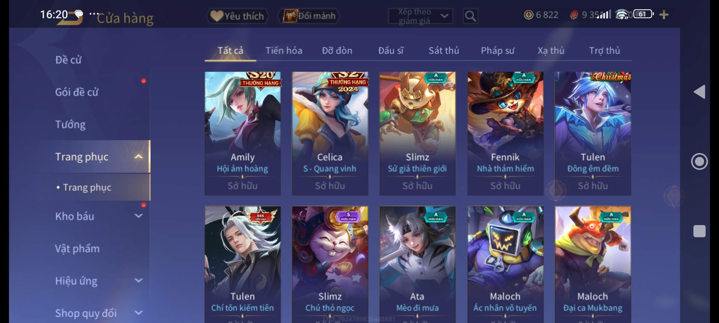
Task: Tap the plus icon to add currency
Action: pyautogui.click(x=664, y=15)
